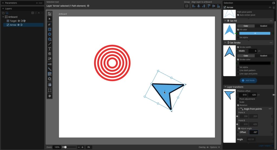Switch Set Fill to Gradient tab
Image resolution: width=277 pixels, height=150 pixels.
click(x=263, y=26)
